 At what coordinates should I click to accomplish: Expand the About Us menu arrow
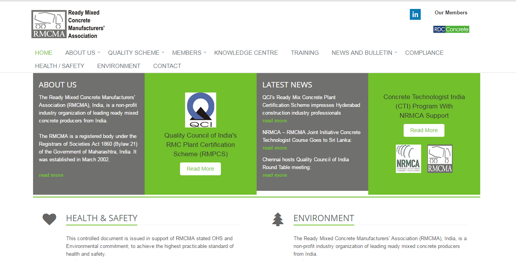point(99,52)
